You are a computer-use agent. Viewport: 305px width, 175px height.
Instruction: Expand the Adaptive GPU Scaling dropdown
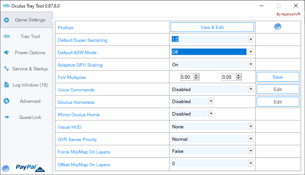tap(251, 64)
